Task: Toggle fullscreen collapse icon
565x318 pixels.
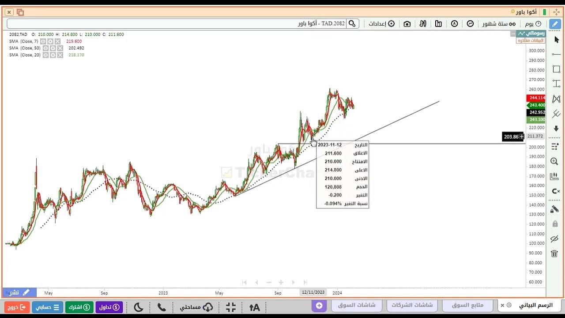Action: click(230, 307)
